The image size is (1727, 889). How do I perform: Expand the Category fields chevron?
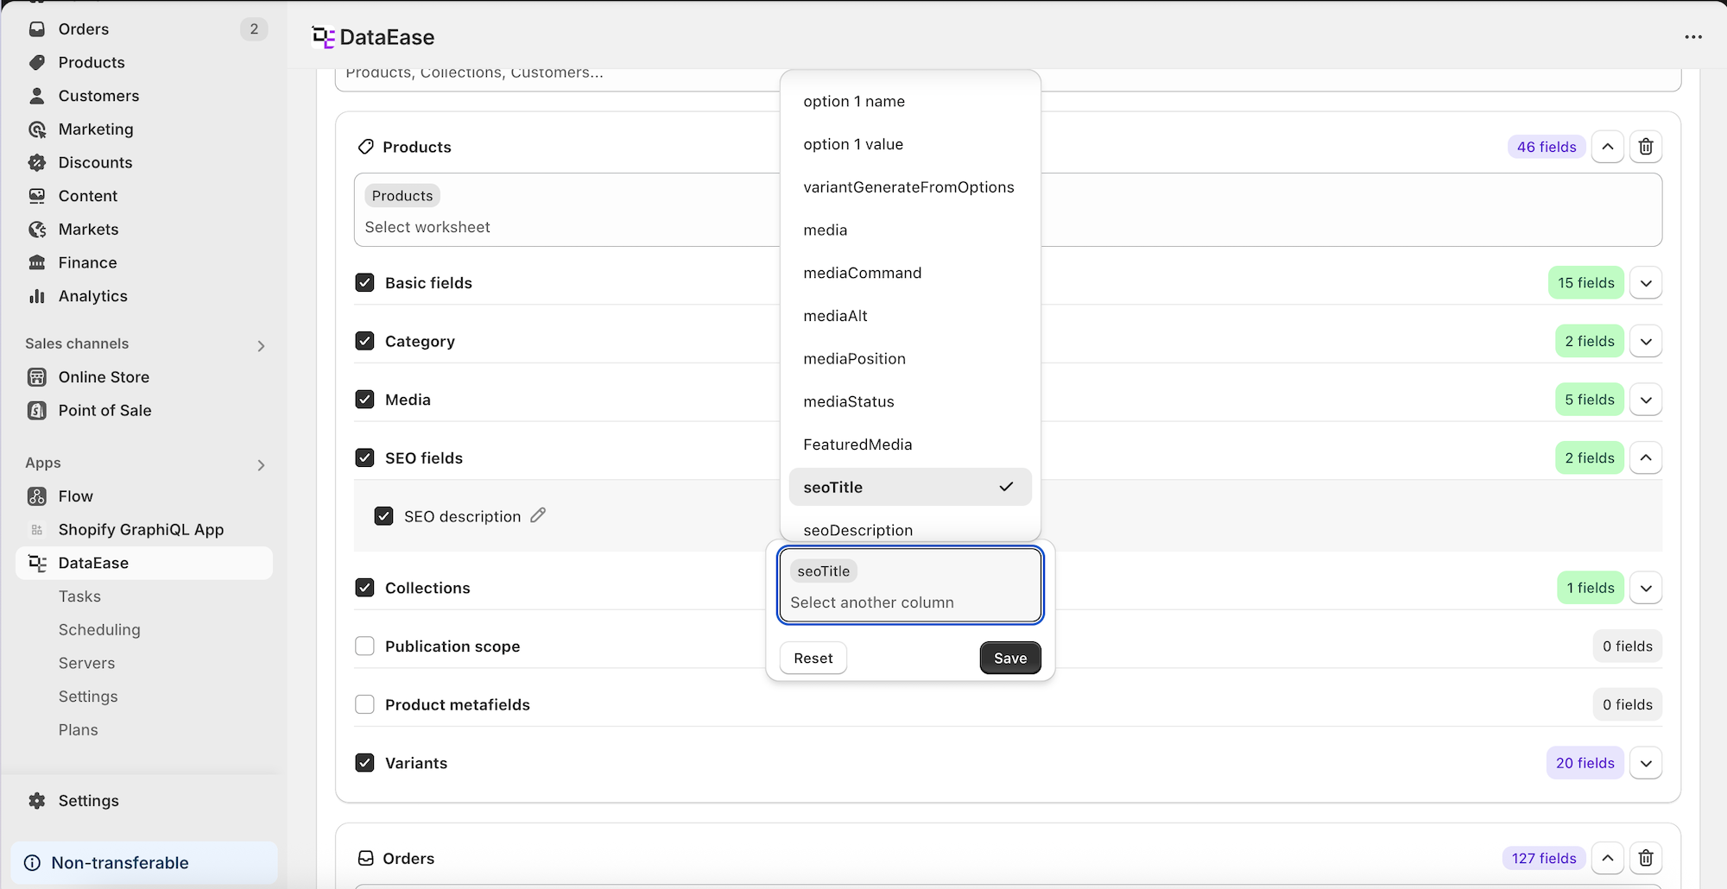(x=1646, y=341)
